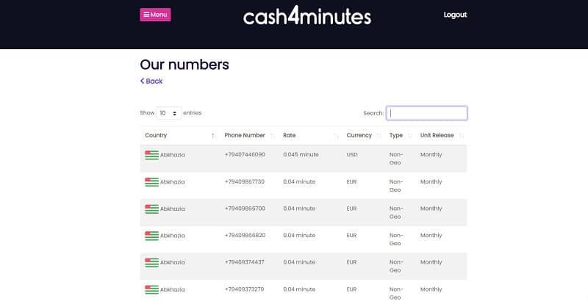The image size is (588, 304).
Task: Click Abkhazia flag for +79409866820 row
Action: coord(151,236)
